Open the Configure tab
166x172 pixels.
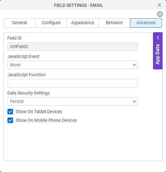pos(51,23)
